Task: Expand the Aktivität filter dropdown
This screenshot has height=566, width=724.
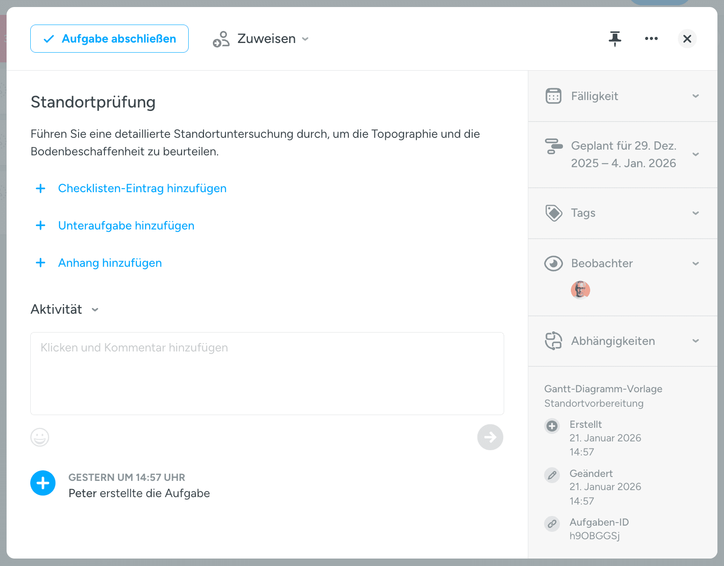Action: point(95,310)
